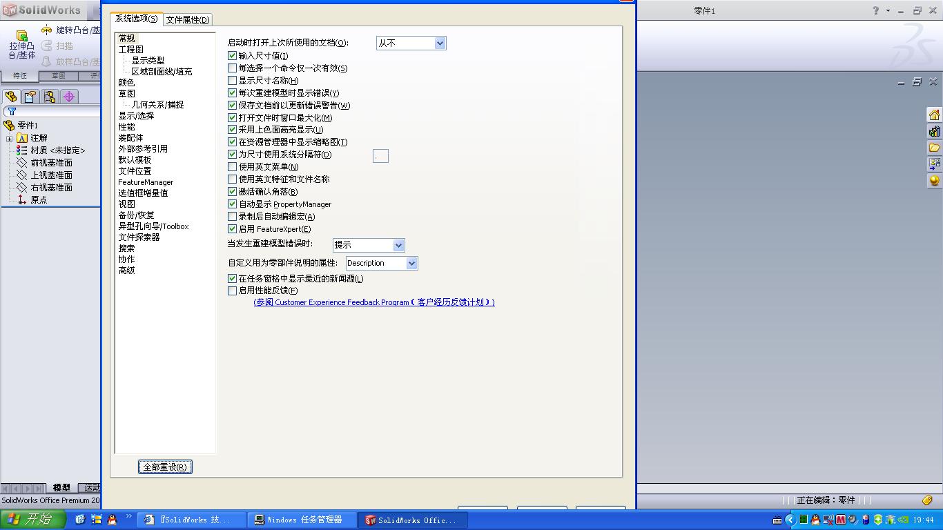The width and height of the screenshot is (943, 530).
Task: Open the Appearances sphere icon in task pane
Action: (x=934, y=181)
